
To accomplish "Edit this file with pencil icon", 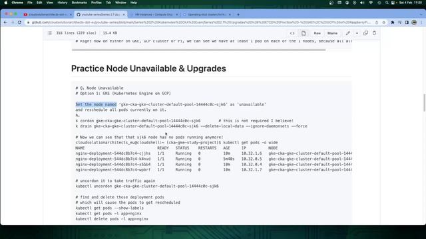I will (x=347, y=33).
